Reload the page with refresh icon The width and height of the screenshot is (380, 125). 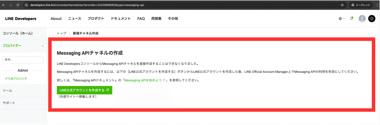[x=18, y=5]
